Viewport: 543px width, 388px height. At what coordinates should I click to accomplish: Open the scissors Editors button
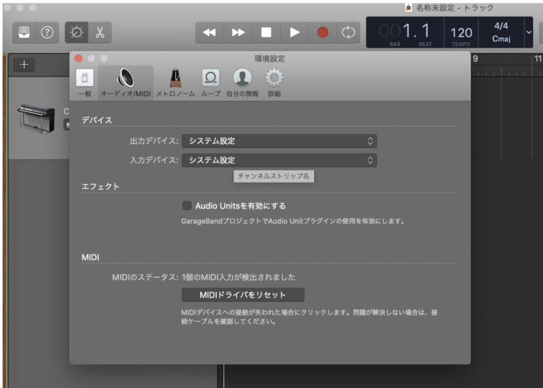pyautogui.click(x=100, y=33)
